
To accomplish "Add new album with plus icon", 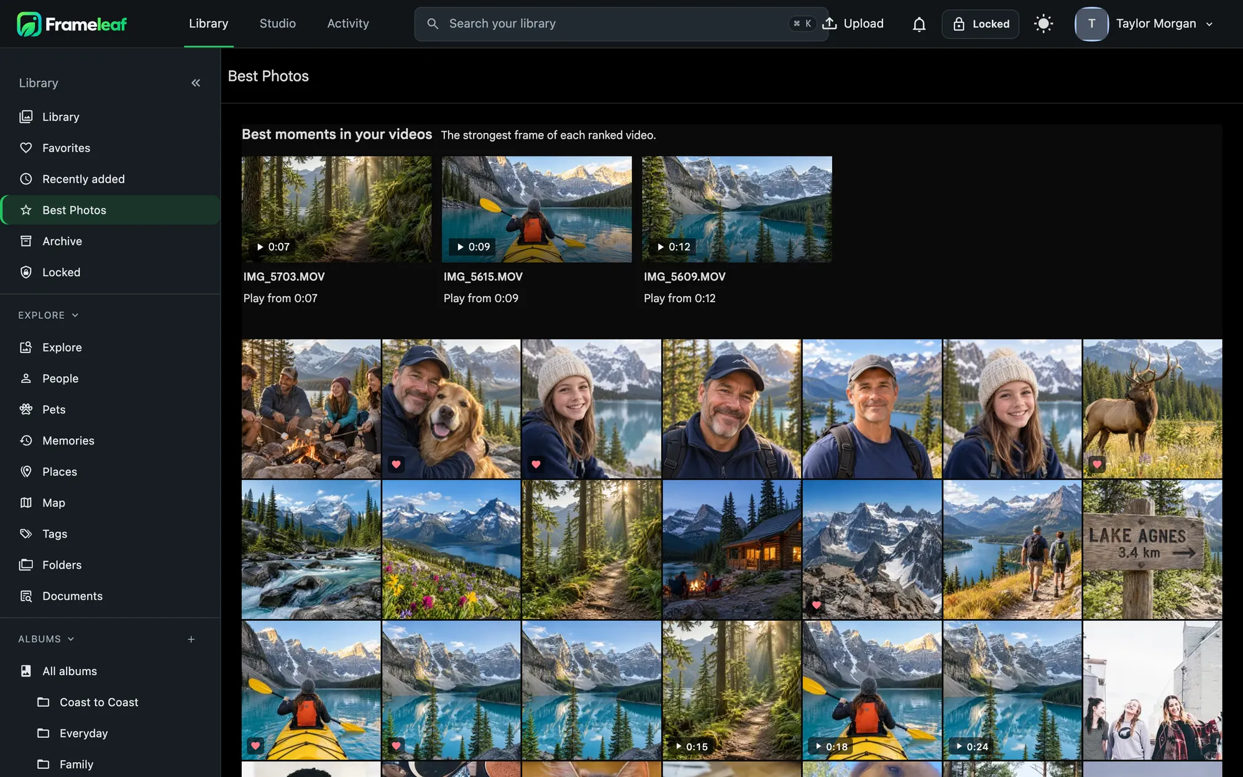I will [x=191, y=639].
